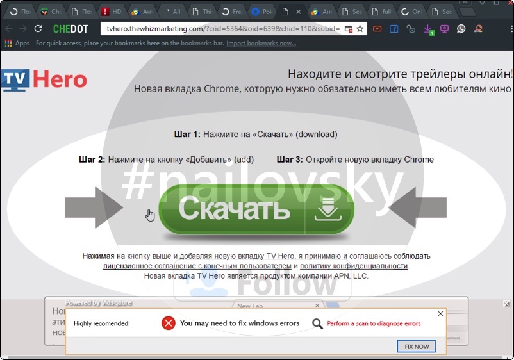Click the Шаг 1 instruction text
The height and width of the screenshot is (360, 514).
[x=256, y=135]
